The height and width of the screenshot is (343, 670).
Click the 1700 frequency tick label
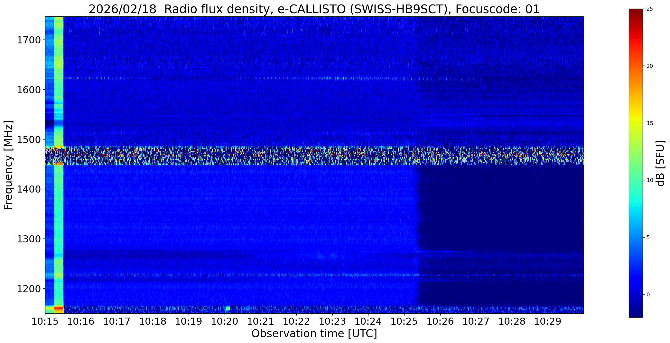point(29,40)
